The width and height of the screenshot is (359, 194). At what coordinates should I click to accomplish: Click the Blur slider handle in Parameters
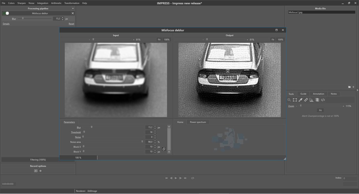[x=92, y=127]
